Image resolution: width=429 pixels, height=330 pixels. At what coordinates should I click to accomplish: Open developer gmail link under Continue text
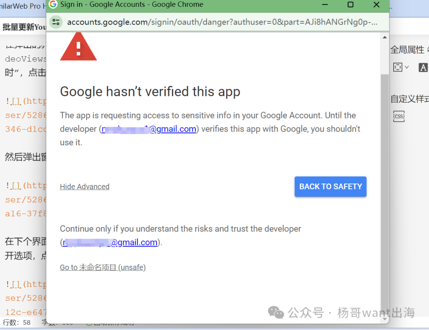(110, 242)
